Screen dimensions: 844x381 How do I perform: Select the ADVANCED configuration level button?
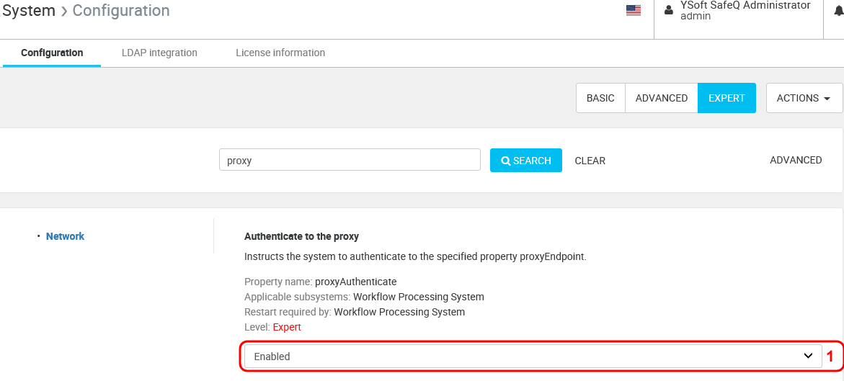tap(662, 98)
